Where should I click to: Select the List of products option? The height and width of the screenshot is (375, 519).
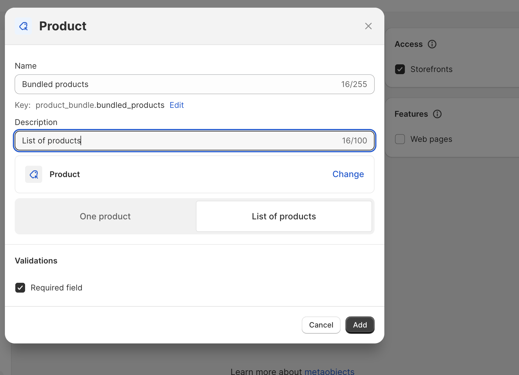tap(284, 216)
